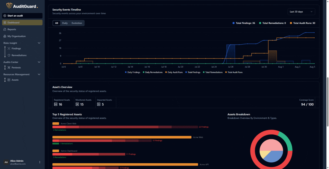The height and width of the screenshot is (169, 329).
Task: Click the '1 Remediations' label
Action: coord(66,144)
